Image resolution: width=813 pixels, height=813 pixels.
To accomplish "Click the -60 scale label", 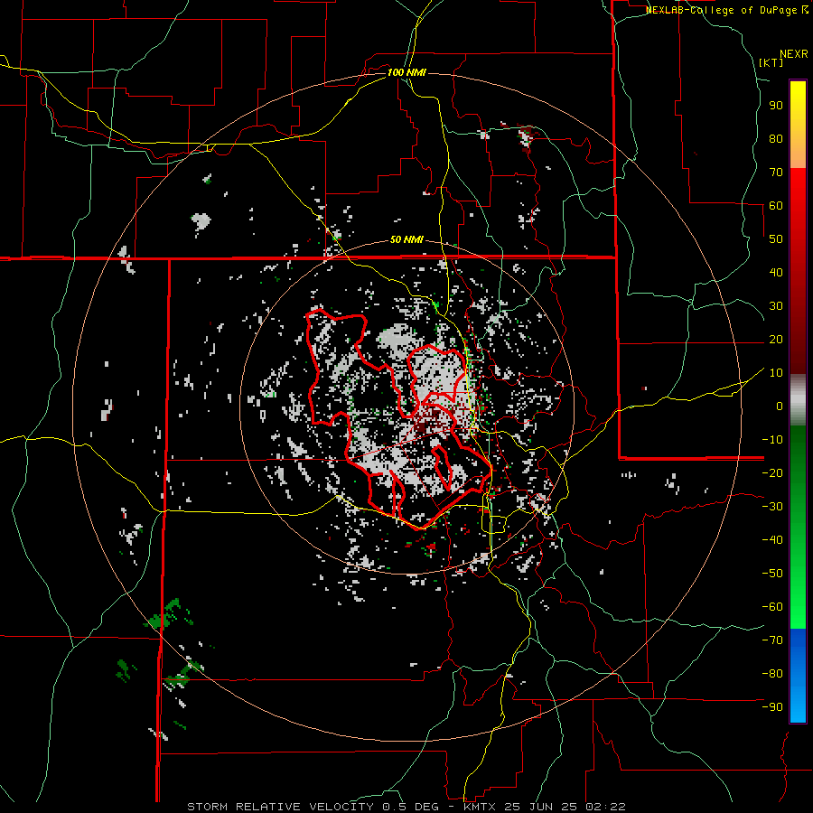I will point(772,607).
